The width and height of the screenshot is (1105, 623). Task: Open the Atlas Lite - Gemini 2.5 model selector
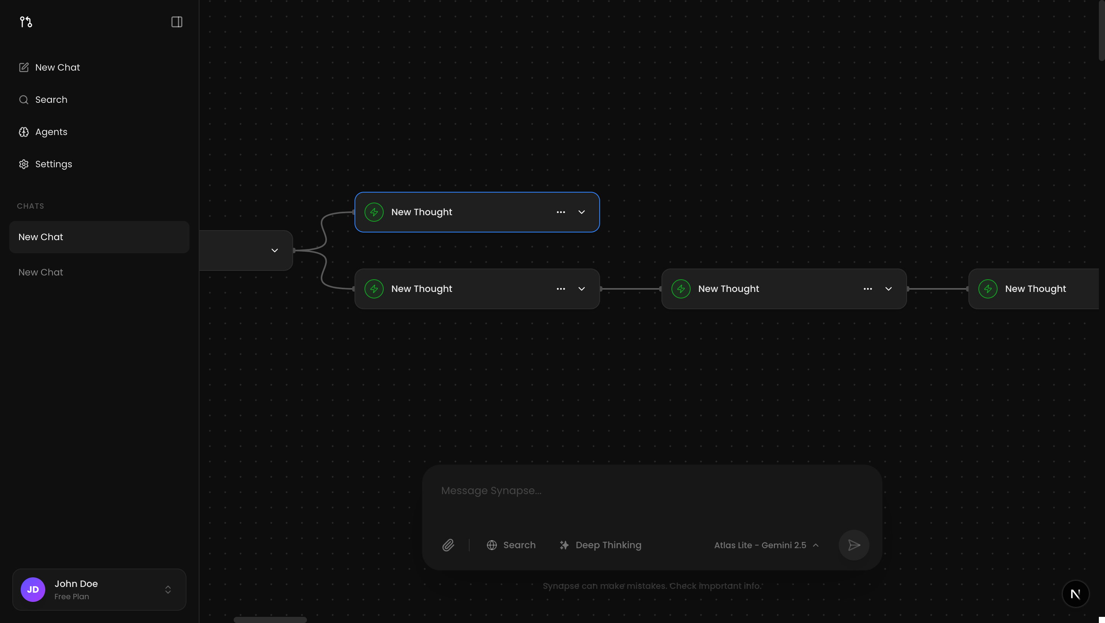[766, 545]
